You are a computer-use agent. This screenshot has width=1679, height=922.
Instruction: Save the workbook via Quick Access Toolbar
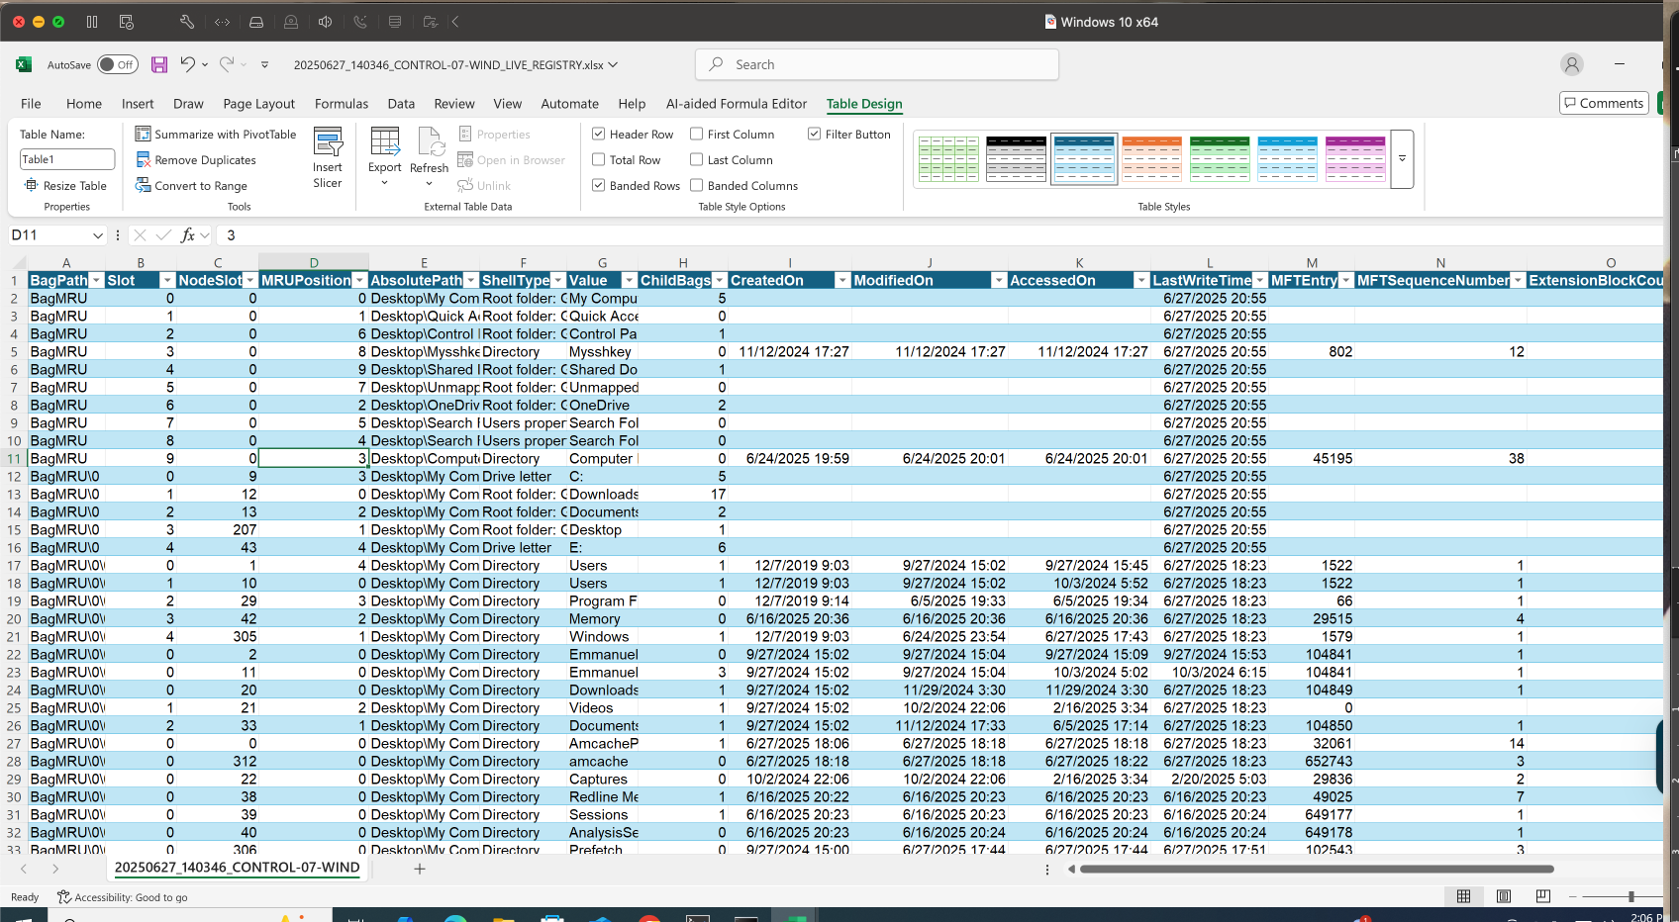[159, 63]
